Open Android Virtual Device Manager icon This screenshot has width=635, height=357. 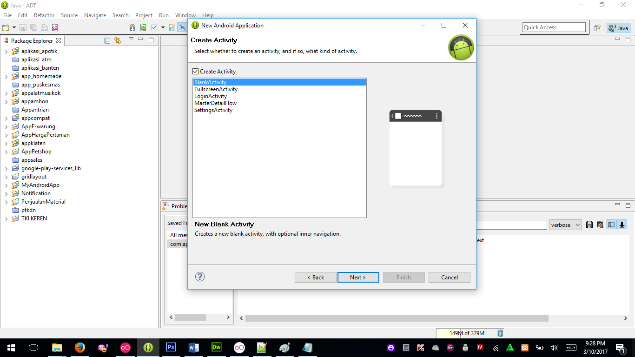143,27
